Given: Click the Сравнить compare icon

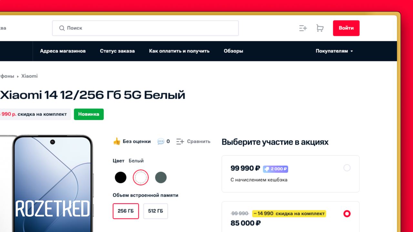Looking at the screenshot, I should click(x=180, y=141).
